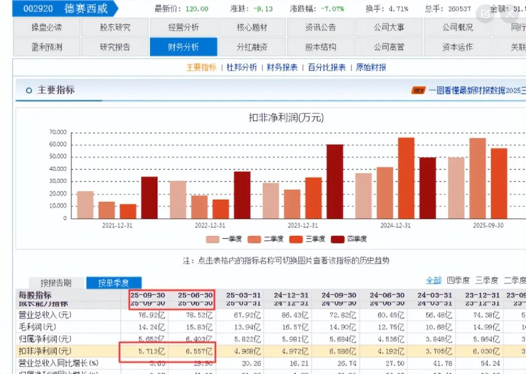The height and width of the screenshot is (374, 526).
Task: Toggle 二季度 legend swatch in chart
Action: 254,239
